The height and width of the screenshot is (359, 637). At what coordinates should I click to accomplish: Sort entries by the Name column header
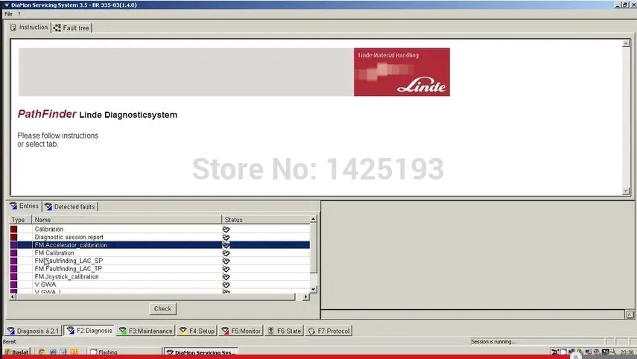pyautogui.click(x=127, y=220)
